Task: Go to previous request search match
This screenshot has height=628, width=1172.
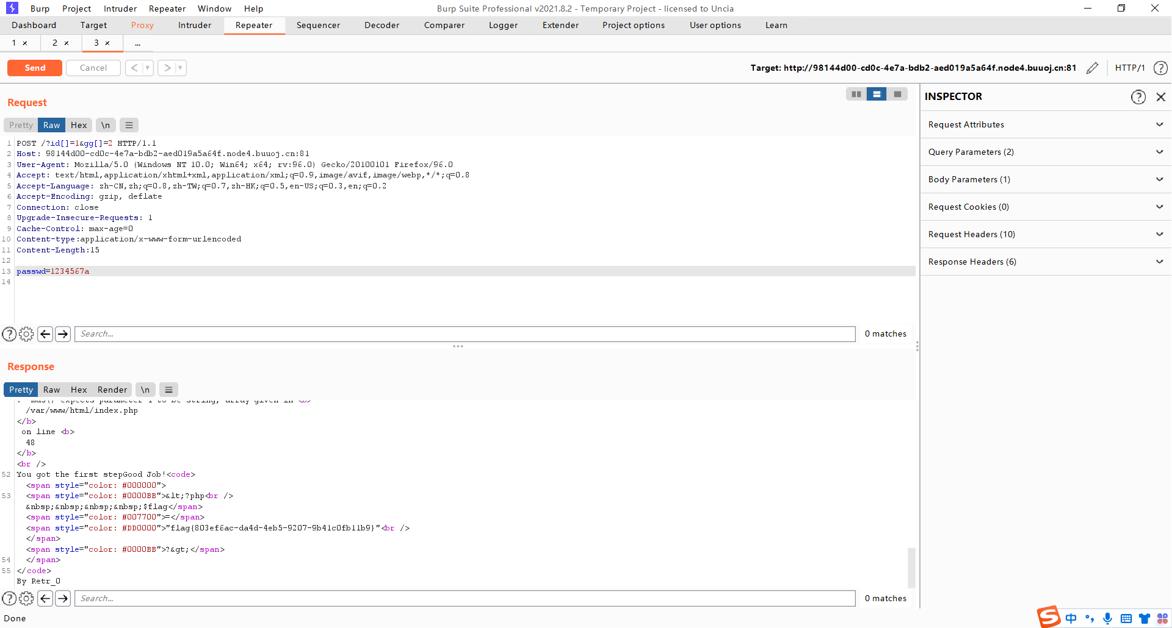Action: pos(45,334)
